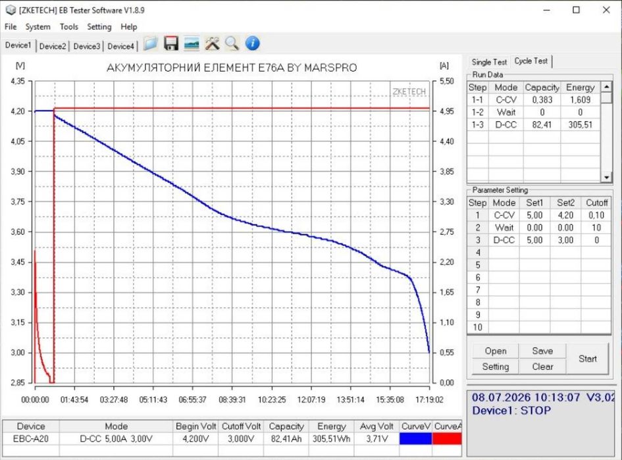Image resolution: width=622 pixels, height=460 pixels.
Task: Click Cutoff value 10 in Wait step
Action: coord(596,228)
